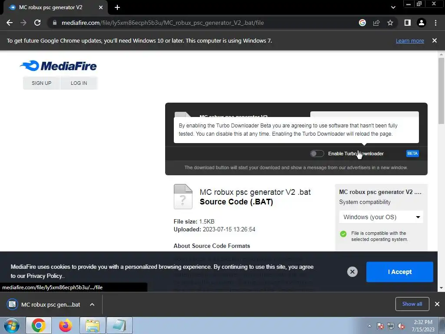Click the Action Center flag tray icon
Image resolution: width=445 pixels, height=334 pixels.
380,326
